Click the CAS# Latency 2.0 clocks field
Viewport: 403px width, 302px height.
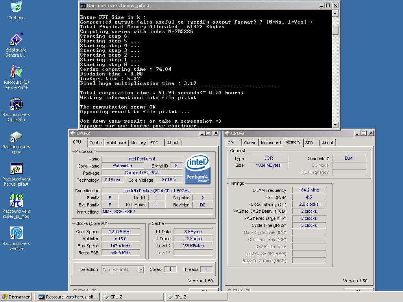pos(309,204)
